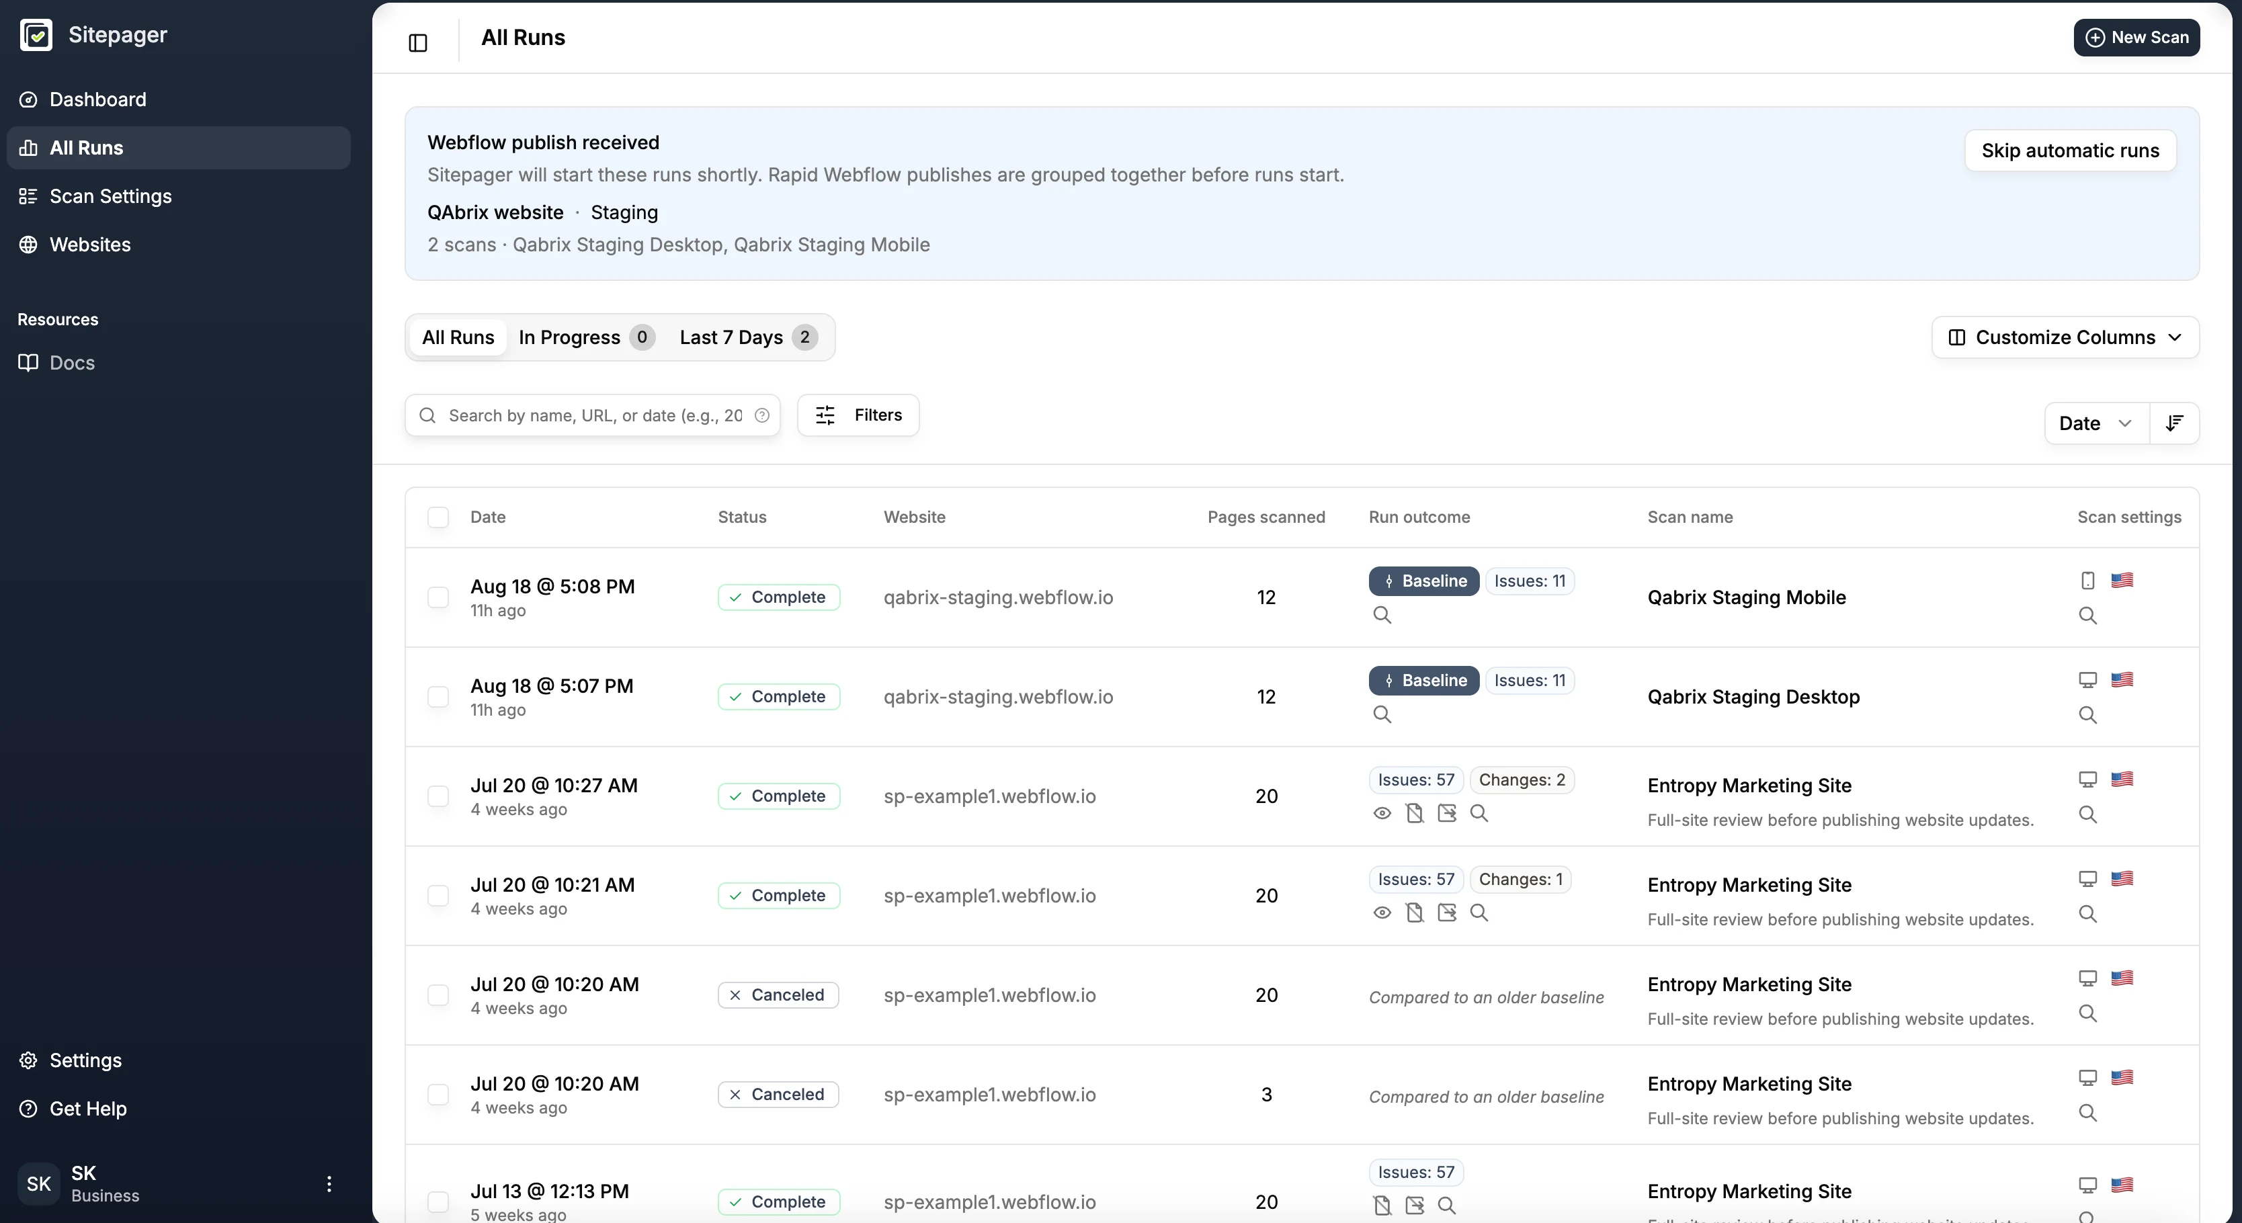
Task: Click US flag icon in Qabrix Staging Desktop row
Action: (2122, 679)
